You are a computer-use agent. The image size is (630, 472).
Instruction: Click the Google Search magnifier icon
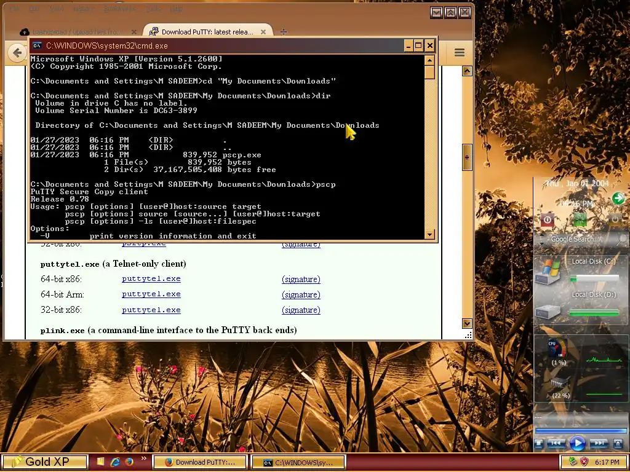click(621, 240)
